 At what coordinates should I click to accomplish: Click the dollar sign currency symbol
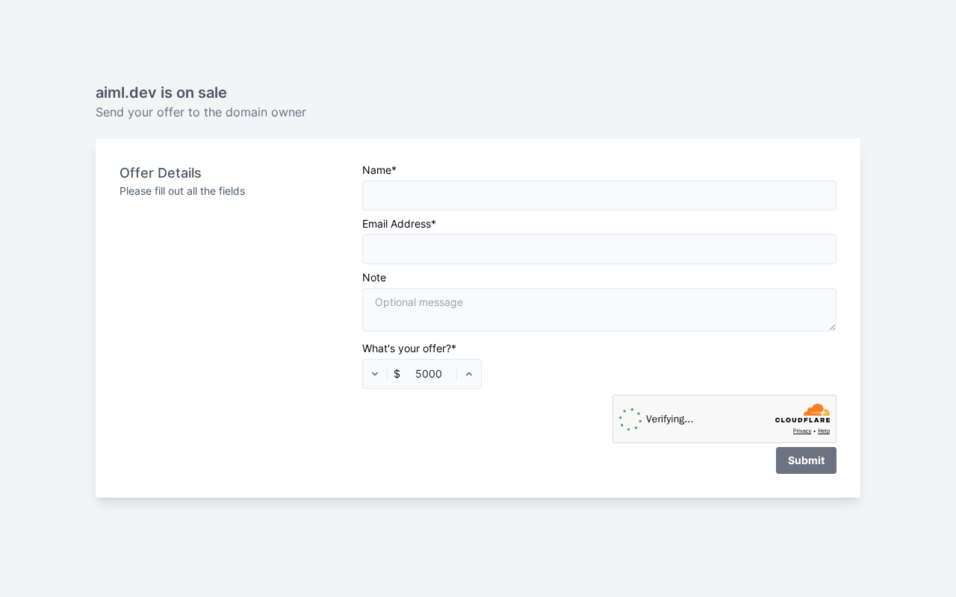[x=397, y=374]
